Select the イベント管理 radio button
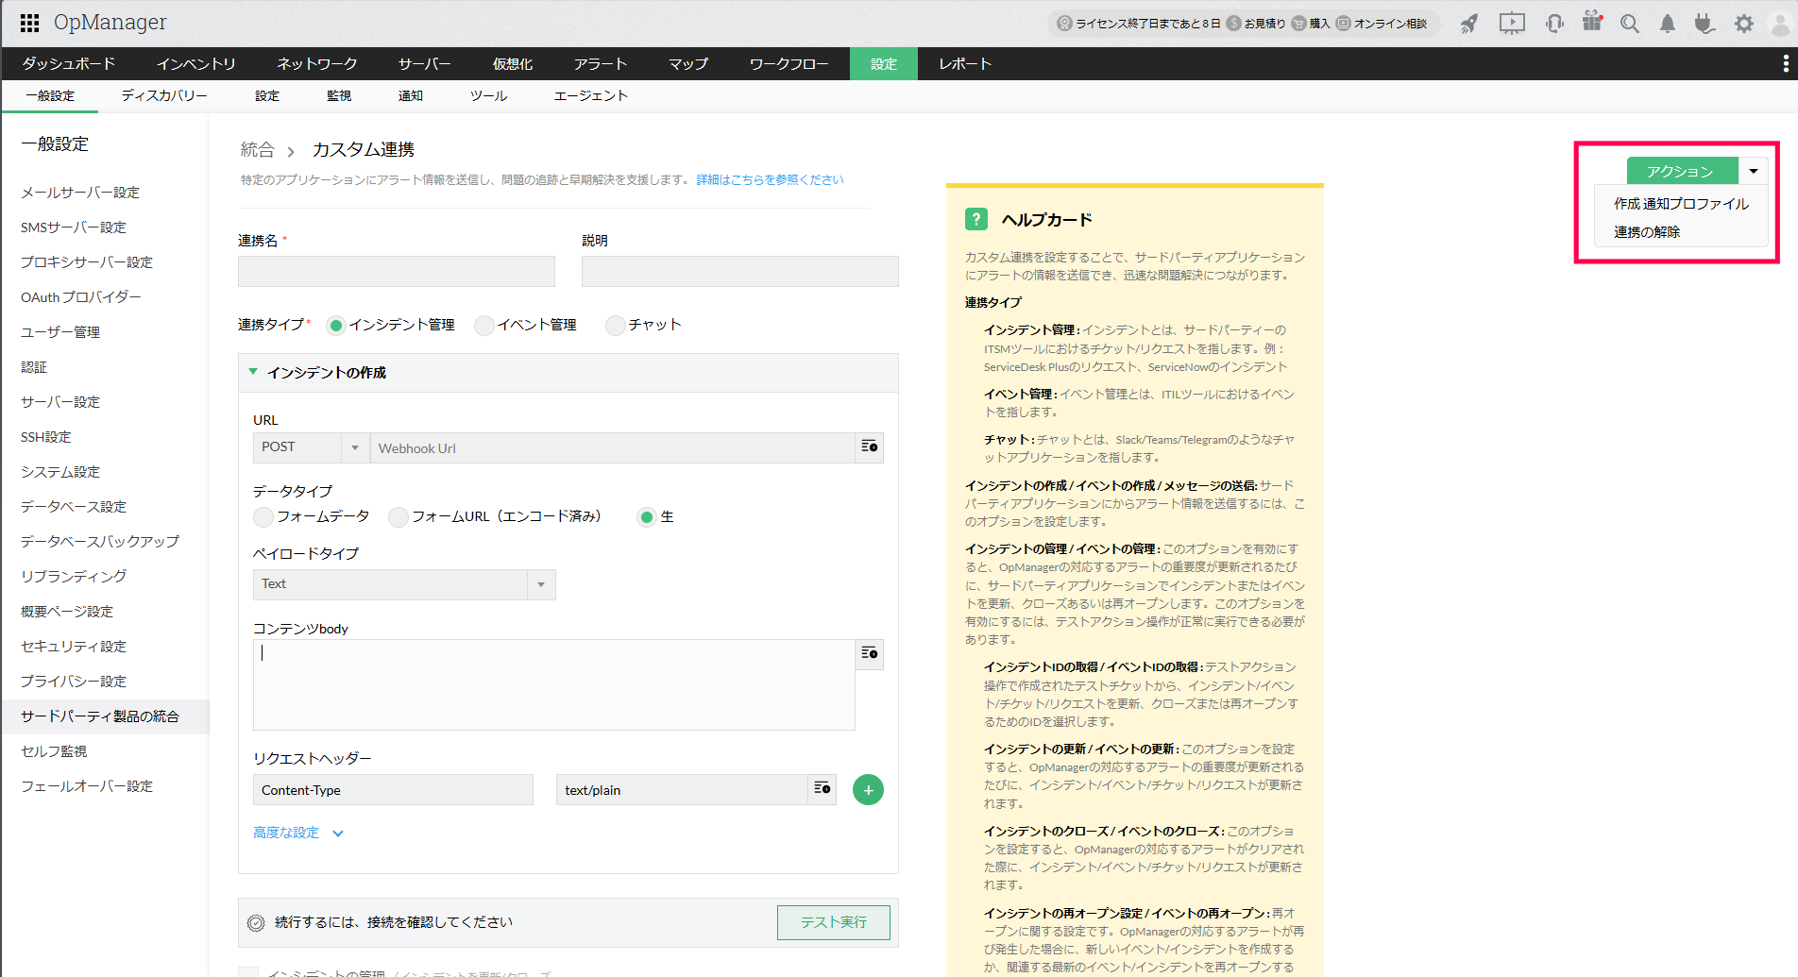Screen dimensions: 1798x977 (484, 326)
